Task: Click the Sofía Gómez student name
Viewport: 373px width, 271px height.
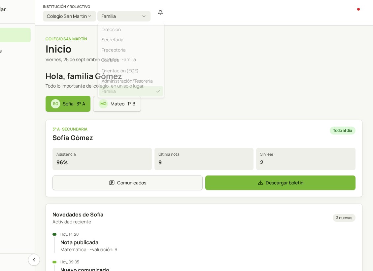Action: (x=73, y=138)
